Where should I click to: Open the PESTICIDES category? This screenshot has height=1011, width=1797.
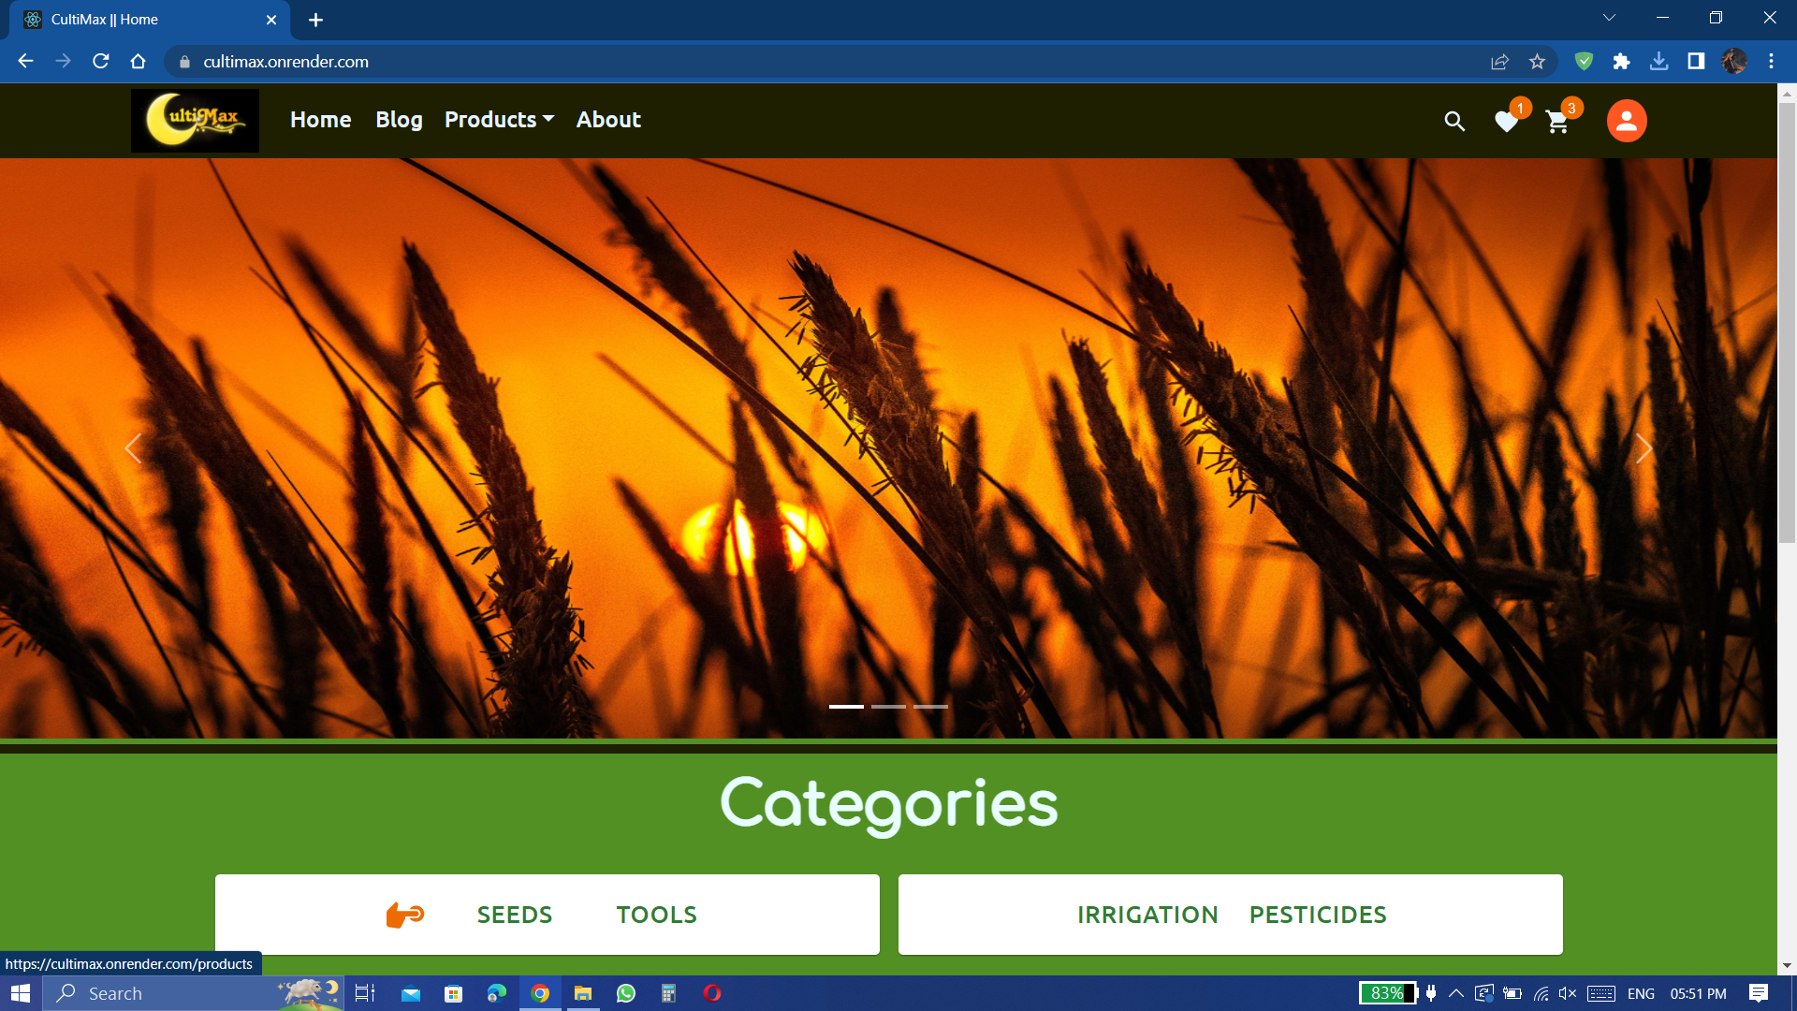click(x=1318, y=915)
